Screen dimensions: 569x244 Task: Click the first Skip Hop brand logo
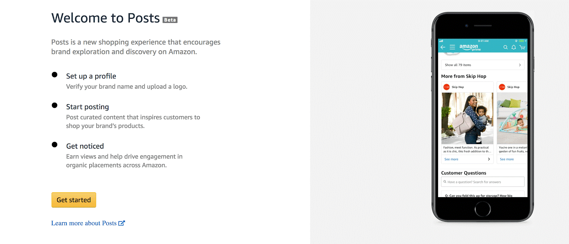click(x=447, y=87)
